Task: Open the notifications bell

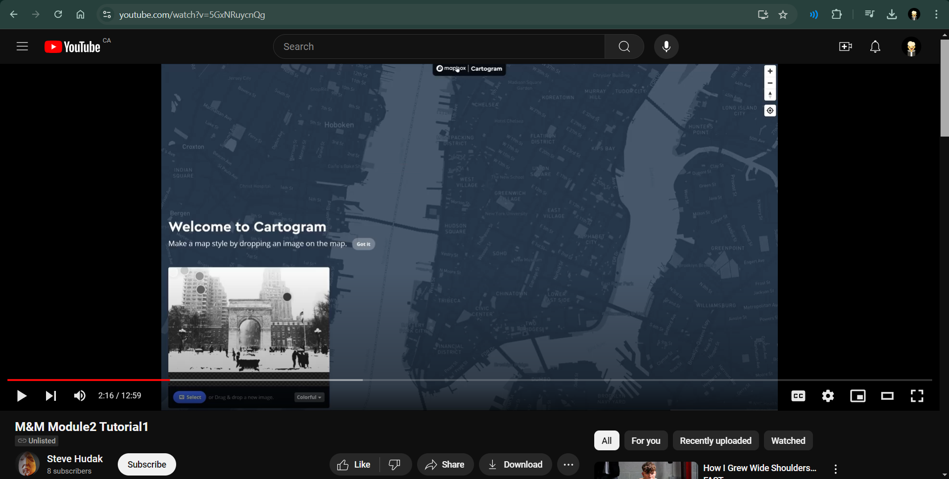Action: pos(875,47)
